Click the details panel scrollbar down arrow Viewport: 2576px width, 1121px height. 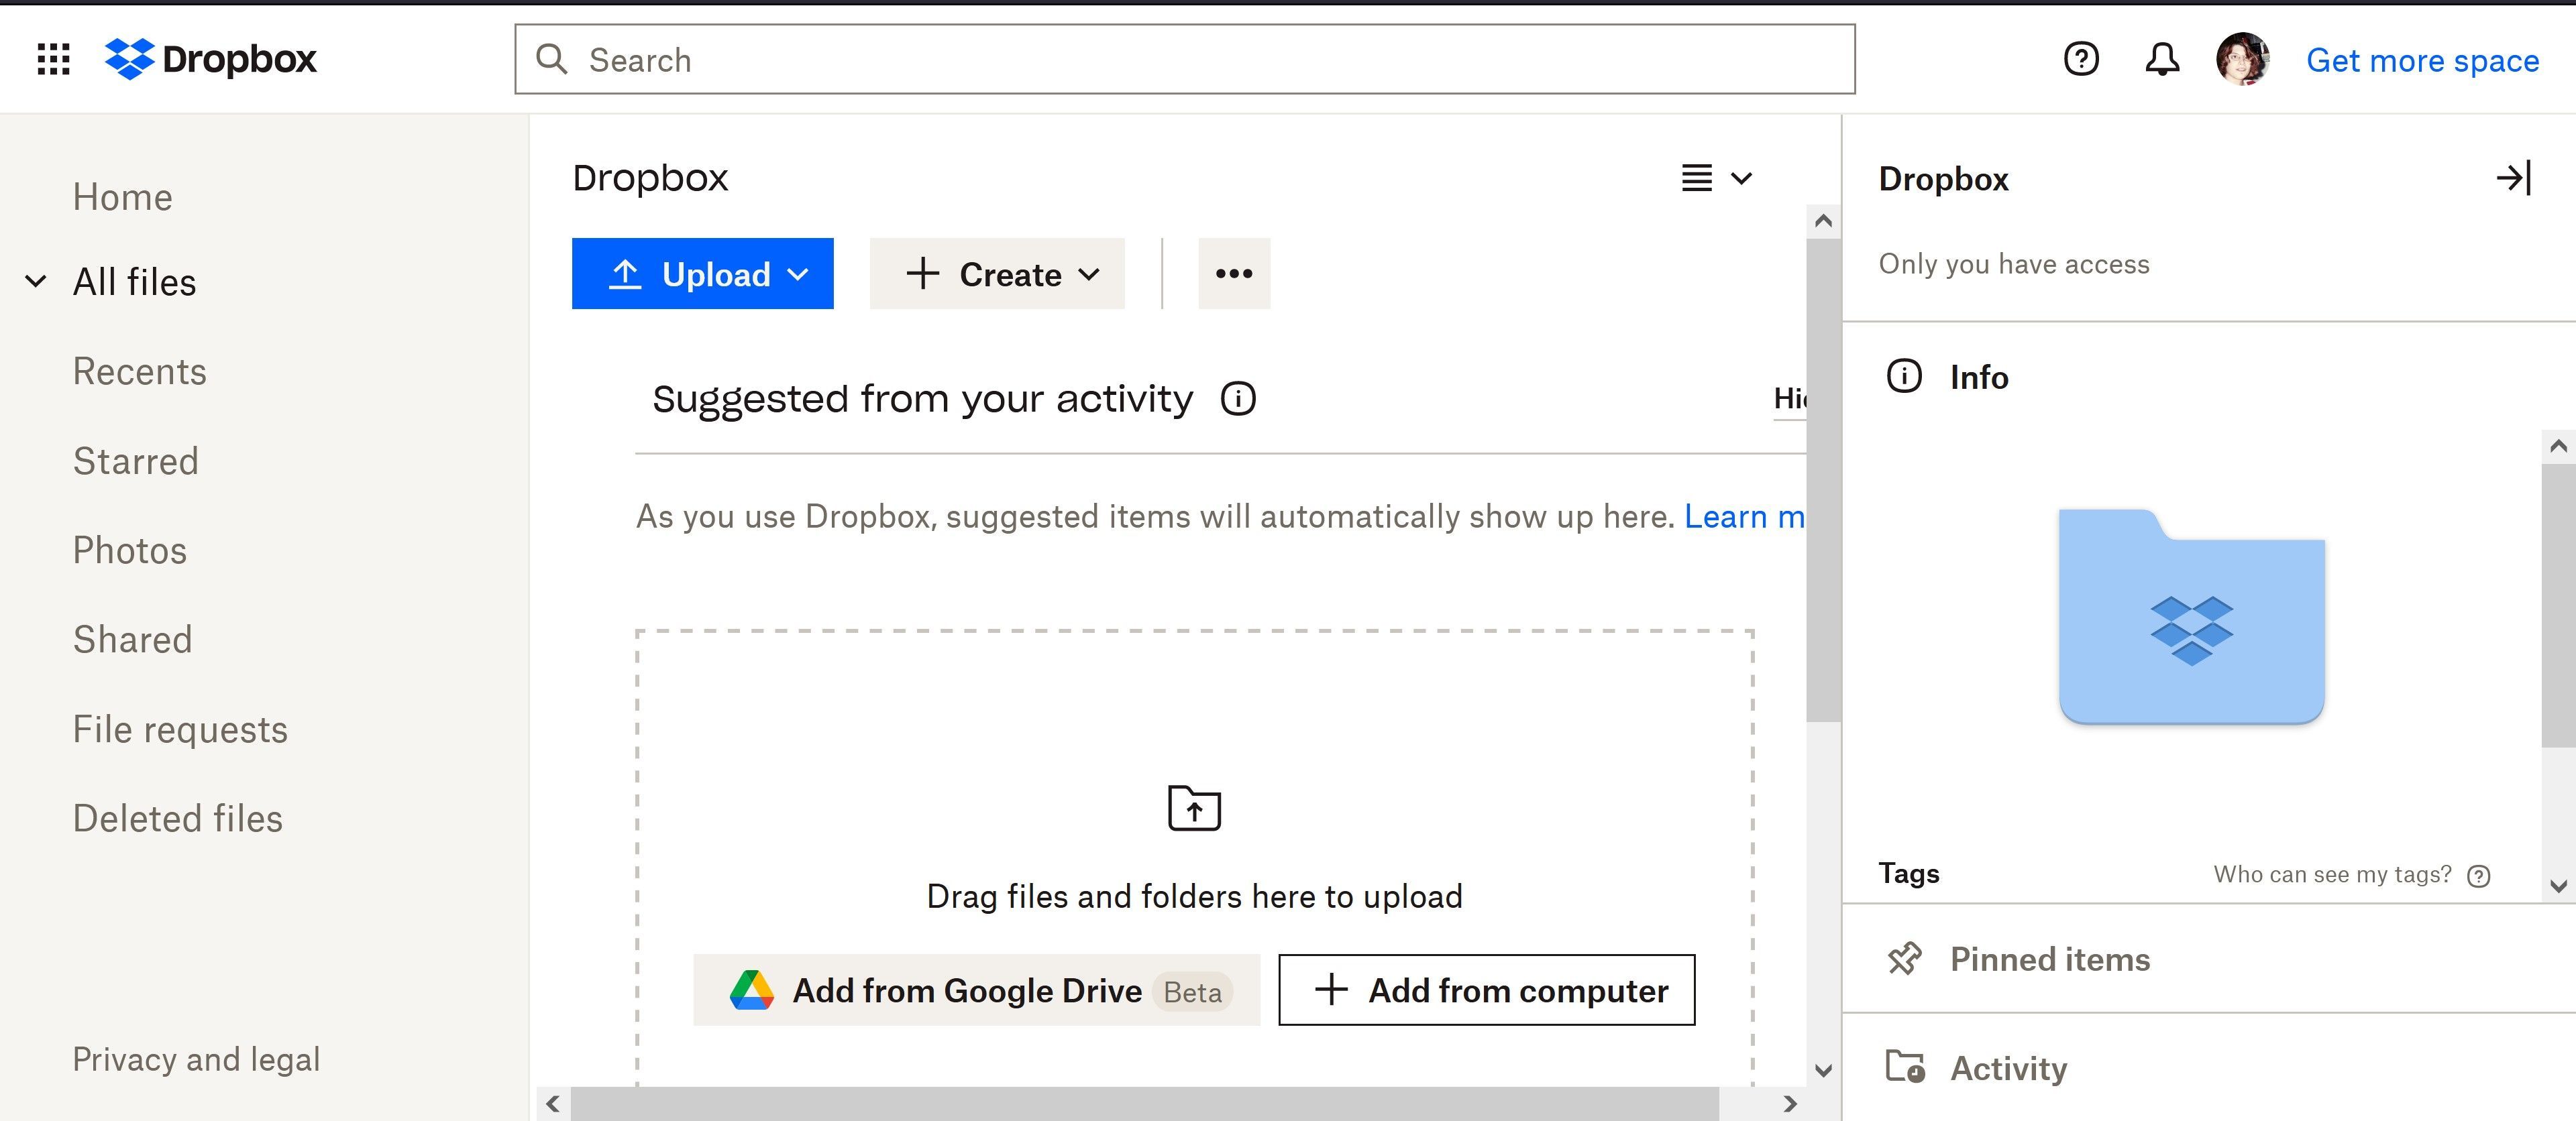[2558, 886]
